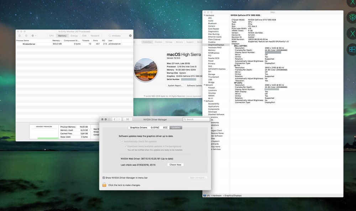Click System Report button in About This Mac
This screenshot has height=211, width=356.
pos(175,86)
